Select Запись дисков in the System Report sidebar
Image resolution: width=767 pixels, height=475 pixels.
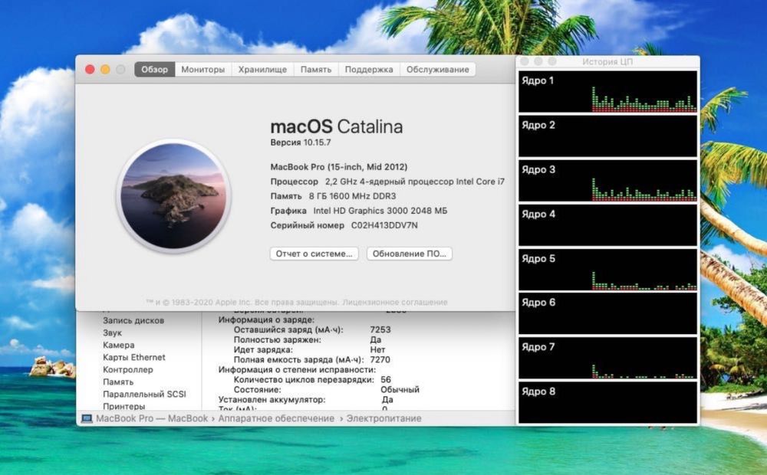(x=133, y=320)
